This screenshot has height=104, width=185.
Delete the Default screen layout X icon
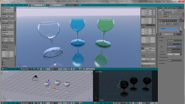point(45,5)
